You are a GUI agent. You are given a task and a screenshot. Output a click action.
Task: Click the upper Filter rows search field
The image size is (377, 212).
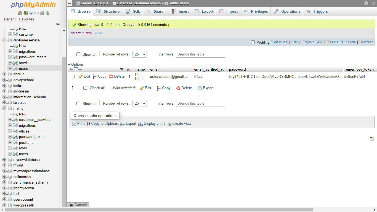[x=201, y=54]
